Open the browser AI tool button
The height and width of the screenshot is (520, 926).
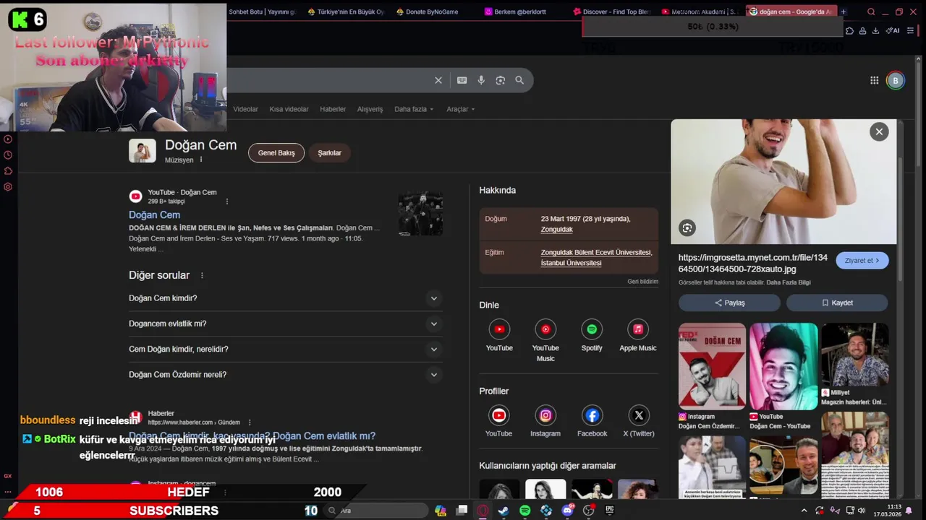(x=893, y=30)
